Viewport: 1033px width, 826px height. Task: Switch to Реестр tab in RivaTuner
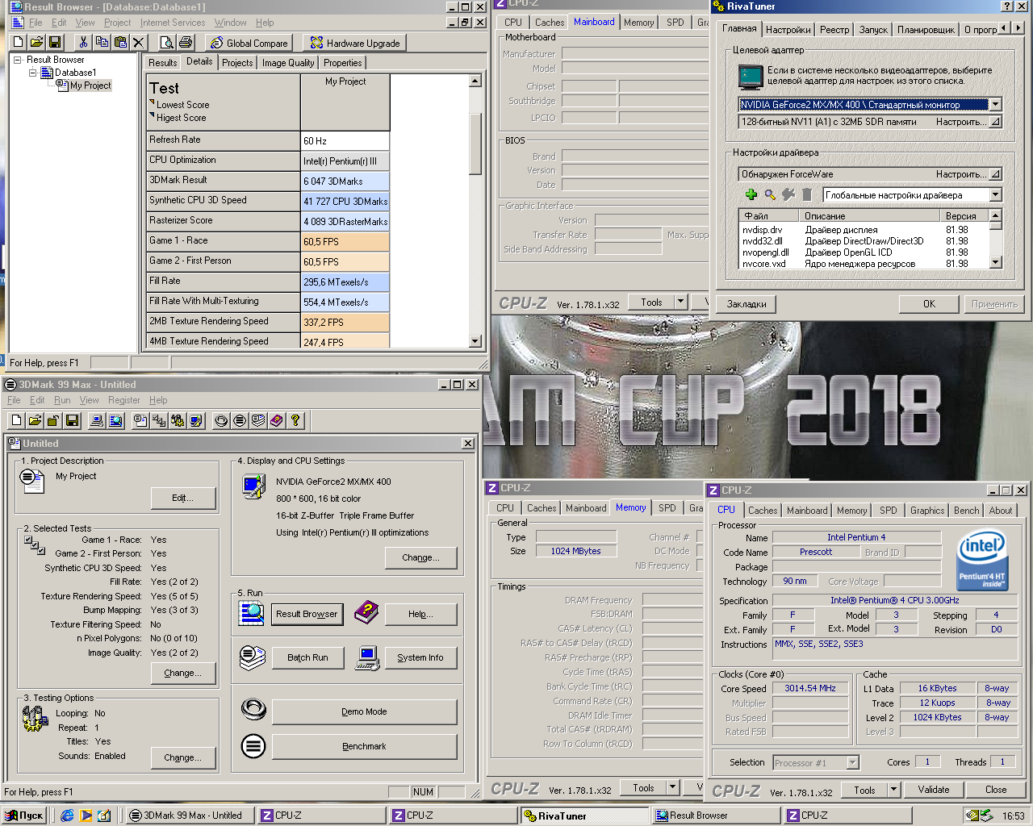tap(834, 30)
